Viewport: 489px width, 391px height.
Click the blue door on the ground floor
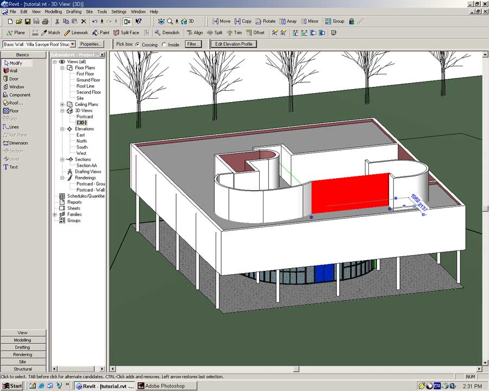tap(325, 274)
